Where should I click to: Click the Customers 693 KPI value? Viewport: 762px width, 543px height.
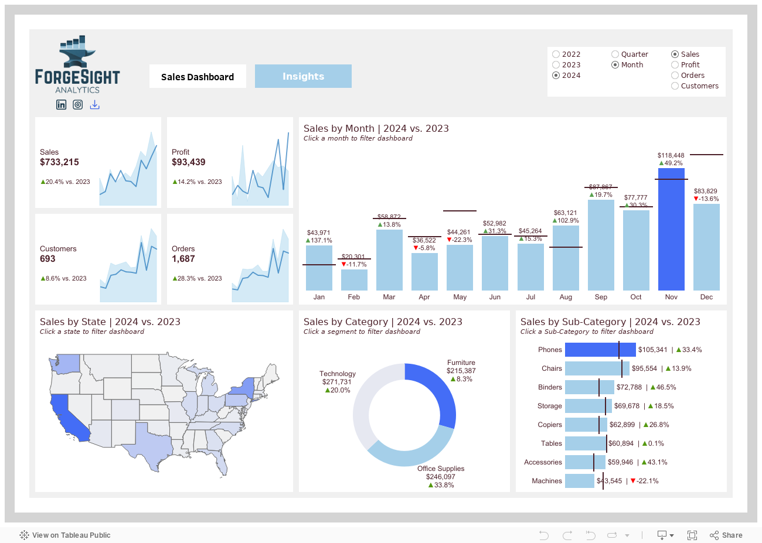(x=47, y=259)
